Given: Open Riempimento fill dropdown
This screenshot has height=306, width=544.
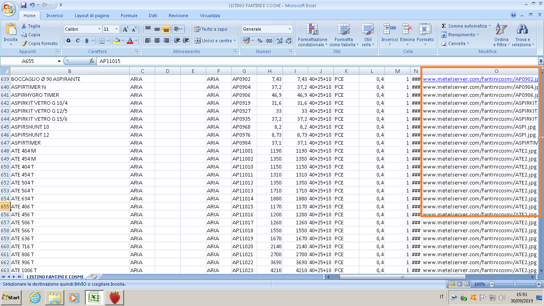Looking at the screenshot, I should tap(461, 35).
